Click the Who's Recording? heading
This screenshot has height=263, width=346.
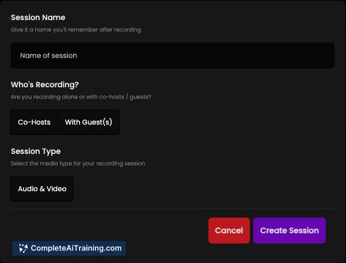point(45,84)
